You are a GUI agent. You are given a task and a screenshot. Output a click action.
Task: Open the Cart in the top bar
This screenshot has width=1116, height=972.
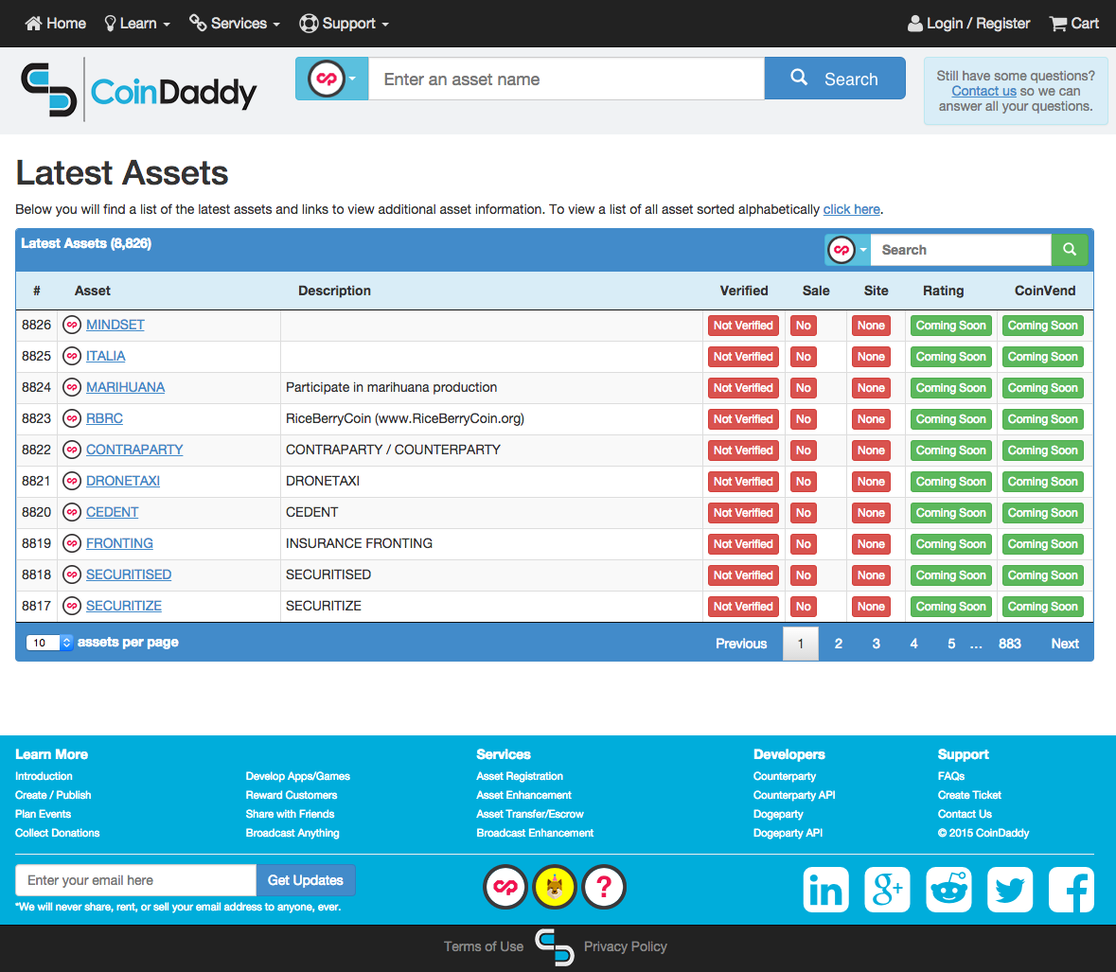1074,24
